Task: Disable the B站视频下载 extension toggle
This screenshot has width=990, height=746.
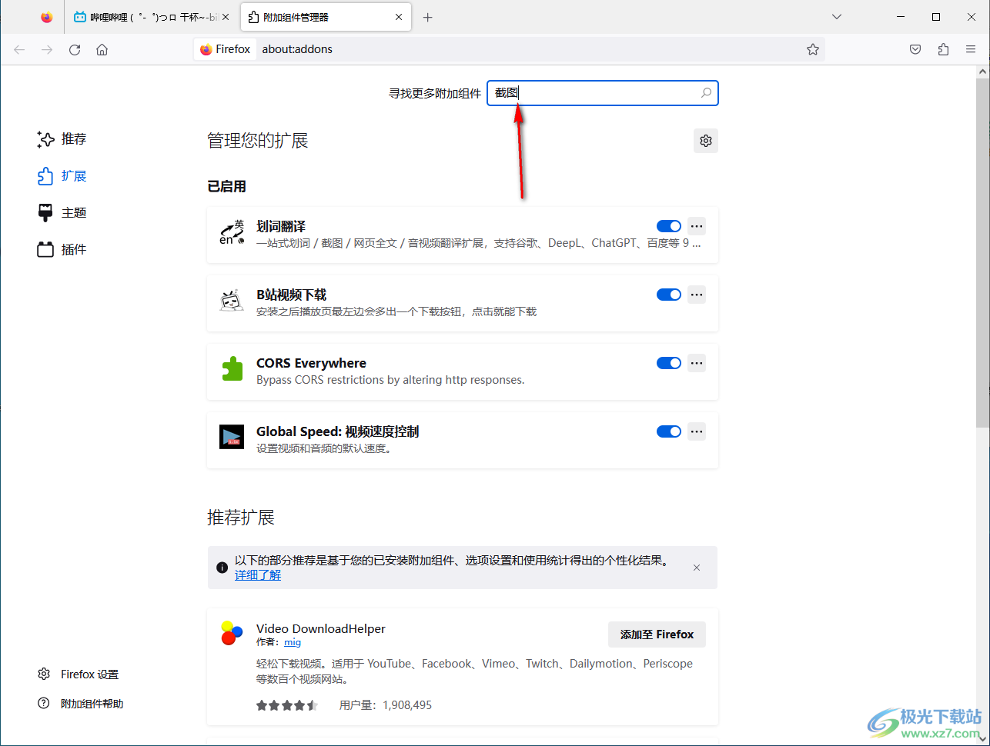Action: [669, 295]
